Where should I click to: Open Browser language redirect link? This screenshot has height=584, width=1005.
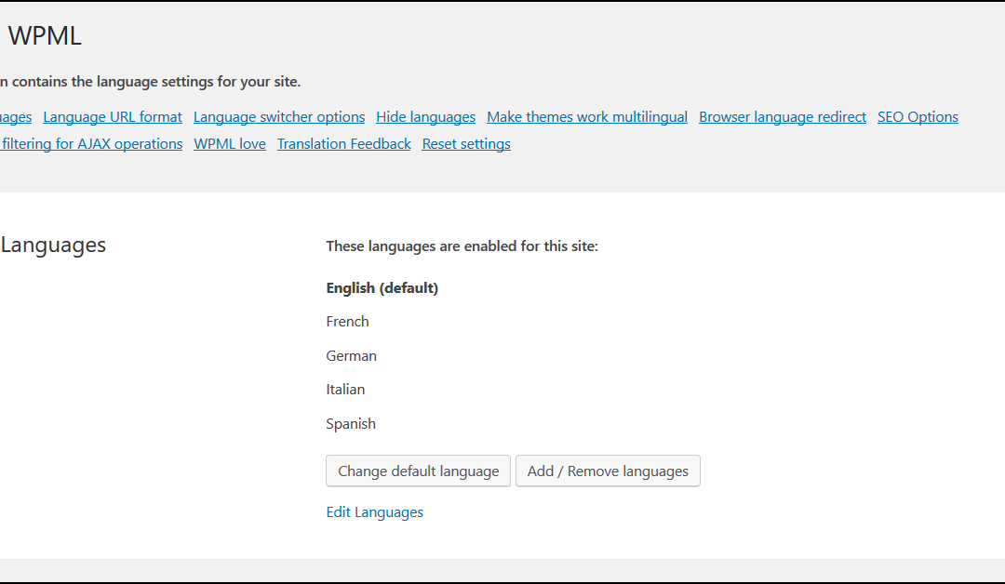click(x=782, y=117)
